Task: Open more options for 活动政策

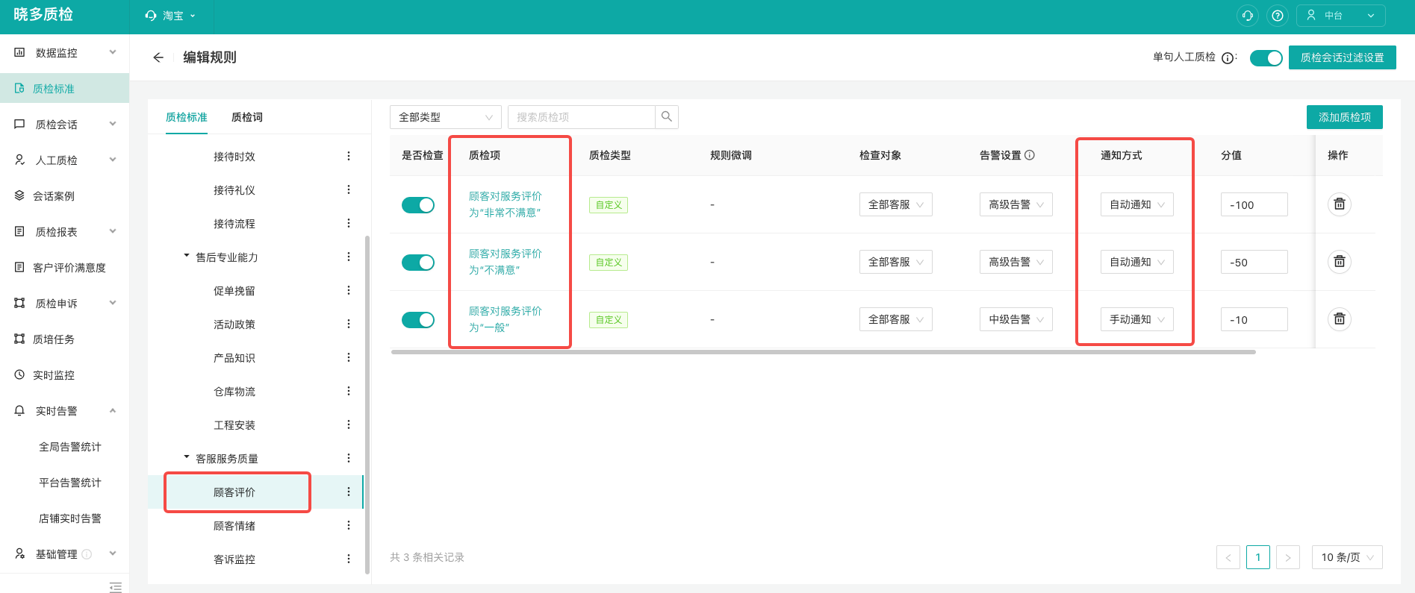Action: point(349,324)
